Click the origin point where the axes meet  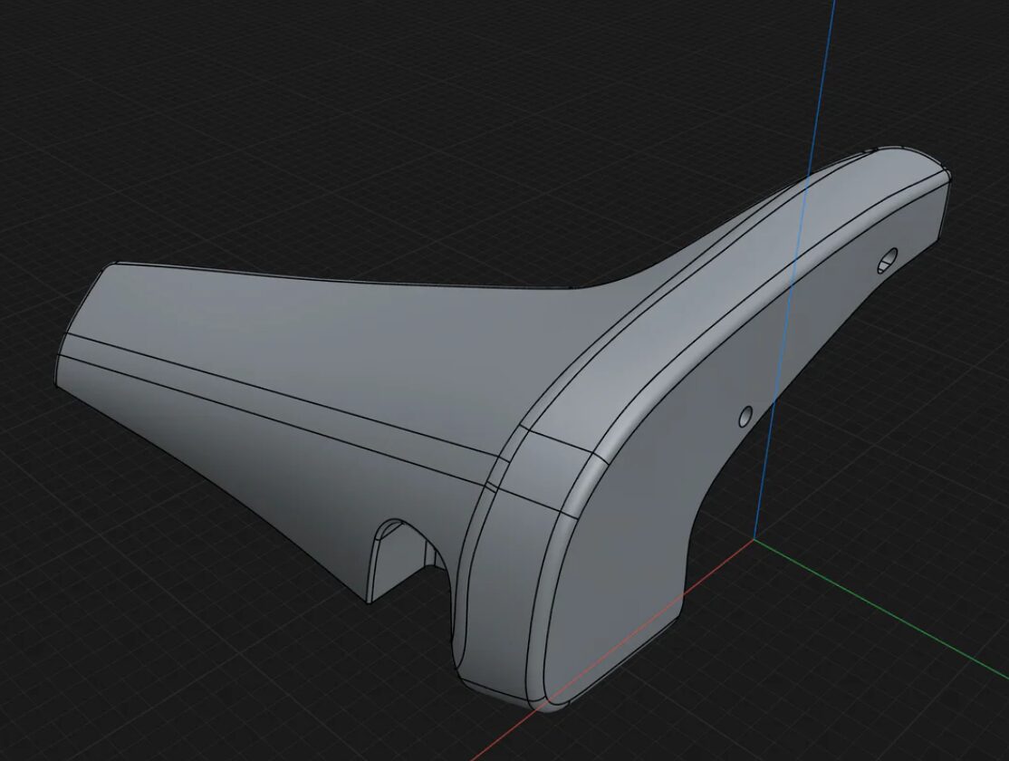(x=754, y=540)
